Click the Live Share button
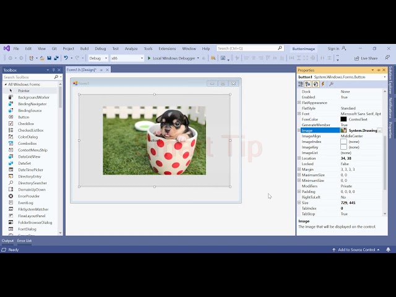The width and height of the screenshot is (396, 297). tap(366, 58)
